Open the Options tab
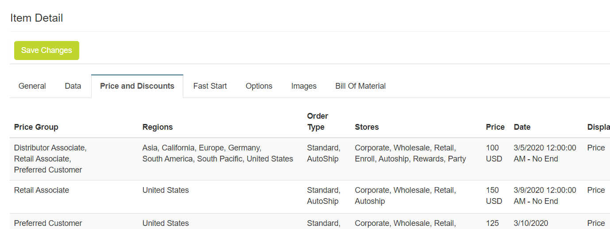610x229 pixels. click(x=259, y=86)
